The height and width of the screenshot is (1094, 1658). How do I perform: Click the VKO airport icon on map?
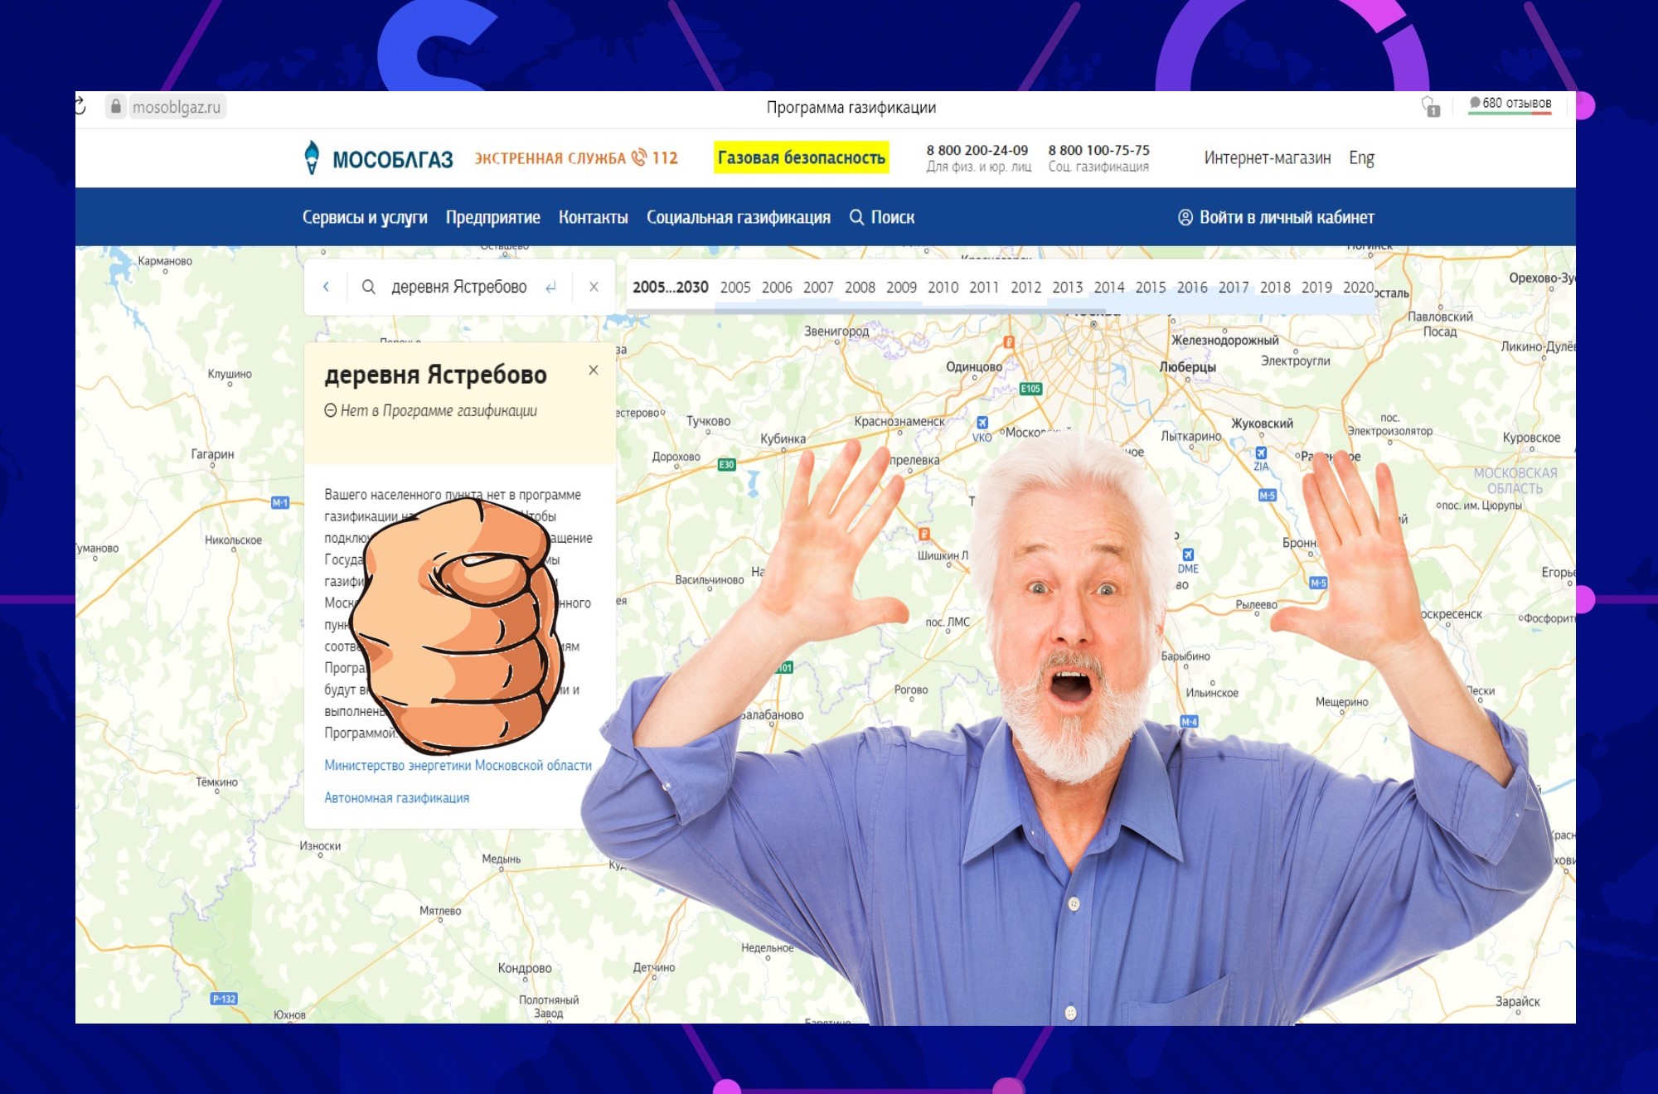(x=982, y=423)
